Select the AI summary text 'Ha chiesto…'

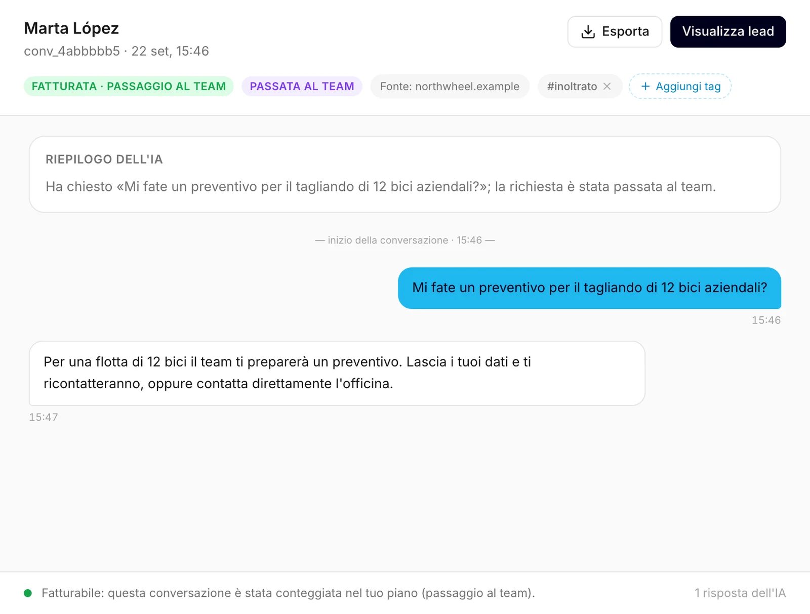click(381, 187)
